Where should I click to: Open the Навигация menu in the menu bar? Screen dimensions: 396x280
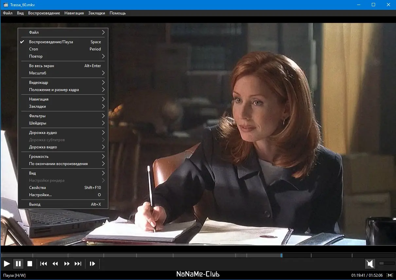coord(74,13)
